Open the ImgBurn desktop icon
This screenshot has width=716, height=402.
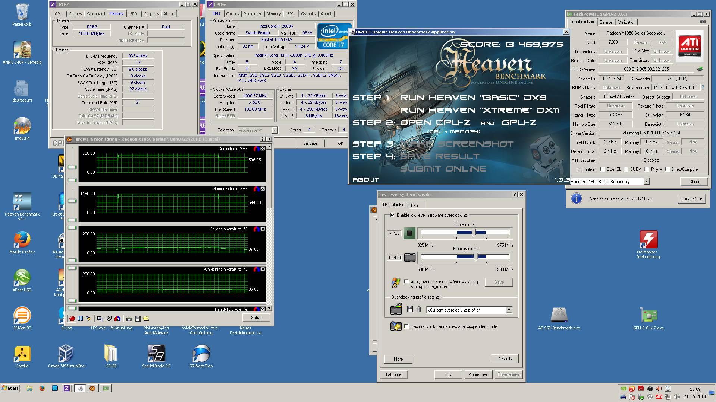pos(22,129)
